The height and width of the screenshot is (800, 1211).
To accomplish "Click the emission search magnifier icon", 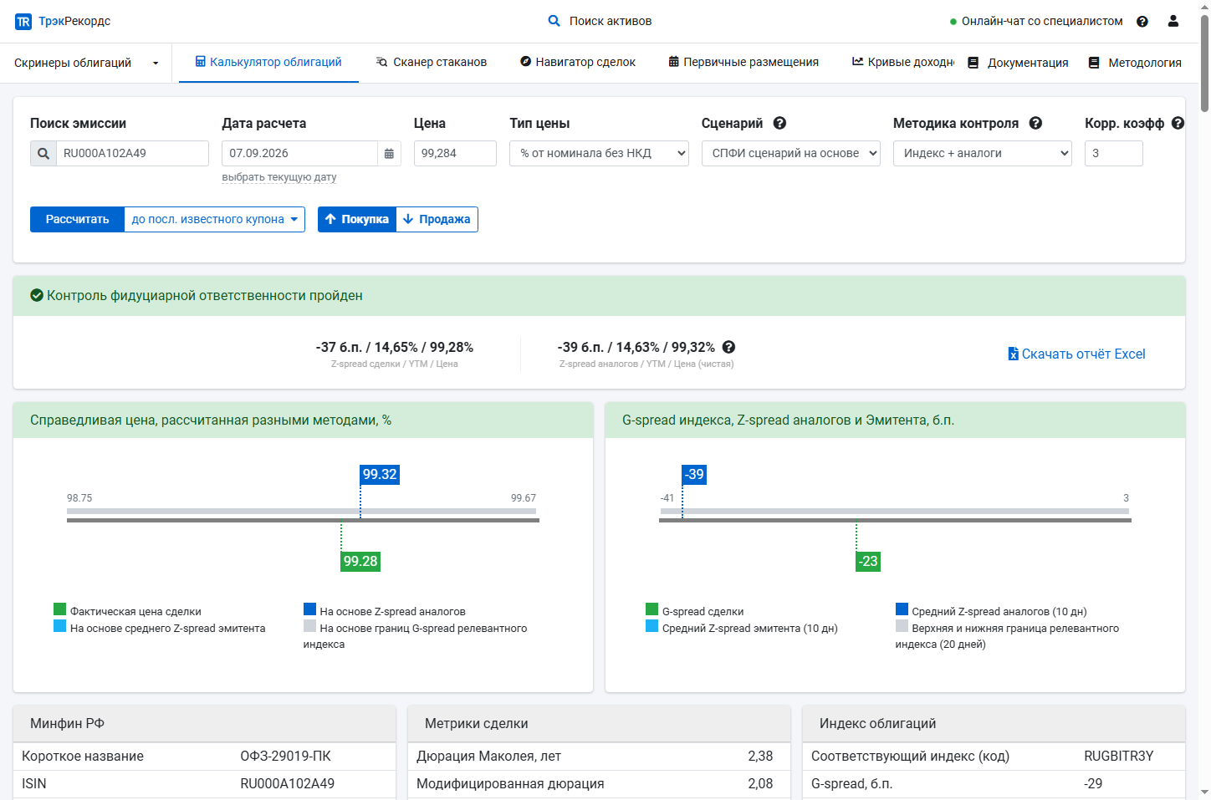I will click(x=43, y=154).
